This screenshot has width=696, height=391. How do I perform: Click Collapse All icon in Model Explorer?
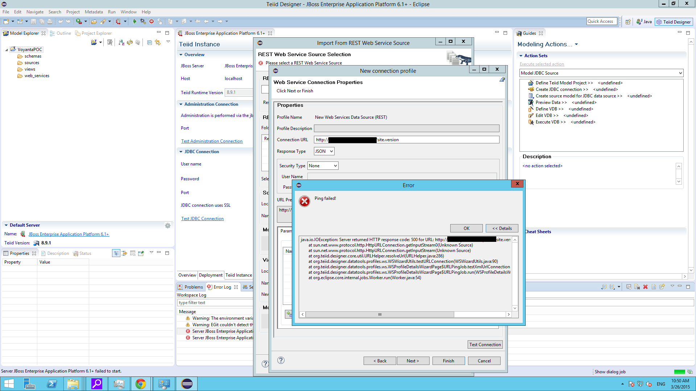point(149,42)
